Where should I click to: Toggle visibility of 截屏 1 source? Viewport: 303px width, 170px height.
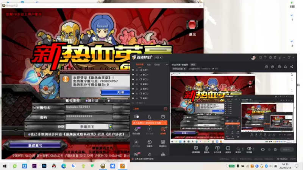click(x=133, y=98)
